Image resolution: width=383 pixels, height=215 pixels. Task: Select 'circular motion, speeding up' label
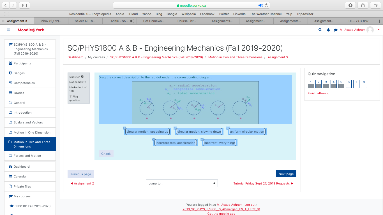coord(147,132)
